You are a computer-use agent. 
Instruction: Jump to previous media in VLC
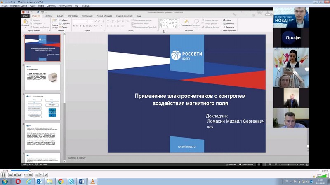click(10, 175)
